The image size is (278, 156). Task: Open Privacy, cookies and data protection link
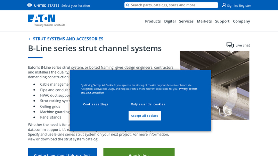(139, 90)
